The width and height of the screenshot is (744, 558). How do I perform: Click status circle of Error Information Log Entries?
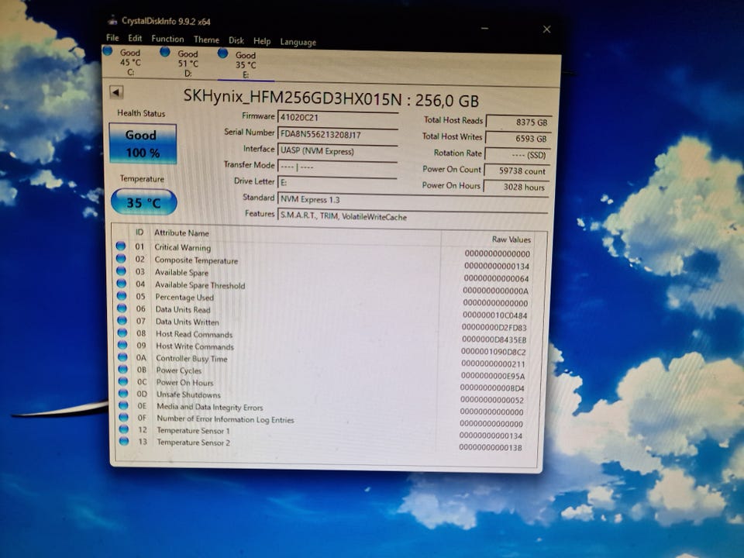click(x=124, y=417)
